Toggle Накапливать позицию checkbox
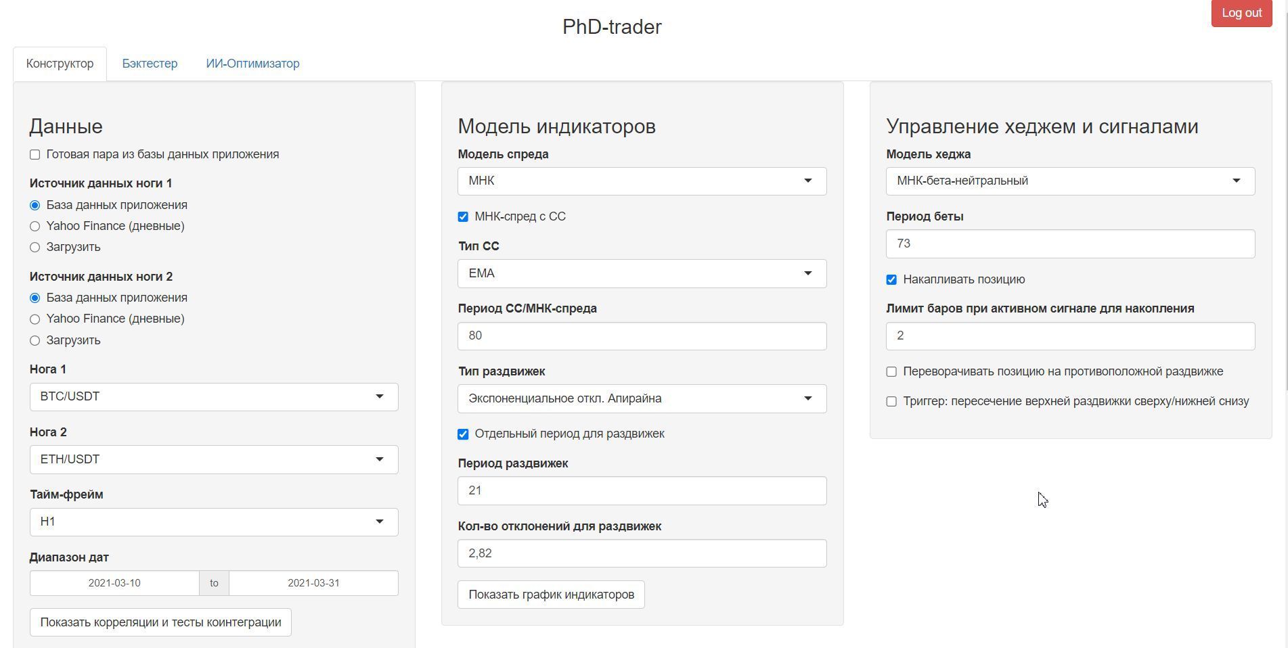Viewport: 1288px width, 648px height. [x=891, y=280]
